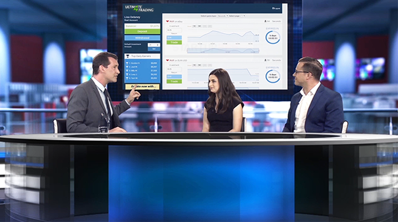Click the red down arrow beside PVT on eBay

click(x=167, y=21)
